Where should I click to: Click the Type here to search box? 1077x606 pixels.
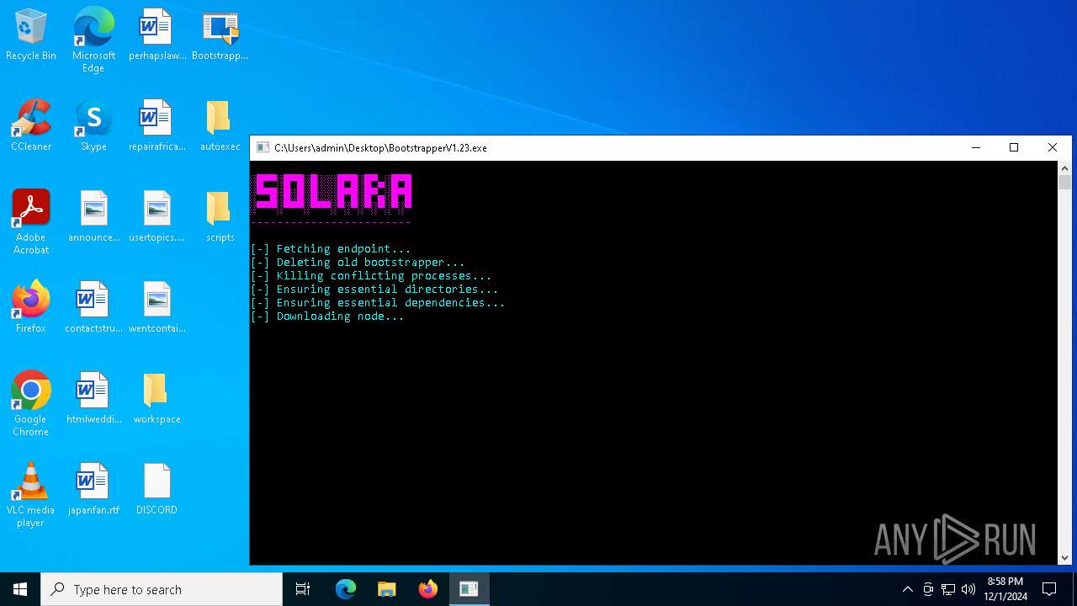[162, 589]
